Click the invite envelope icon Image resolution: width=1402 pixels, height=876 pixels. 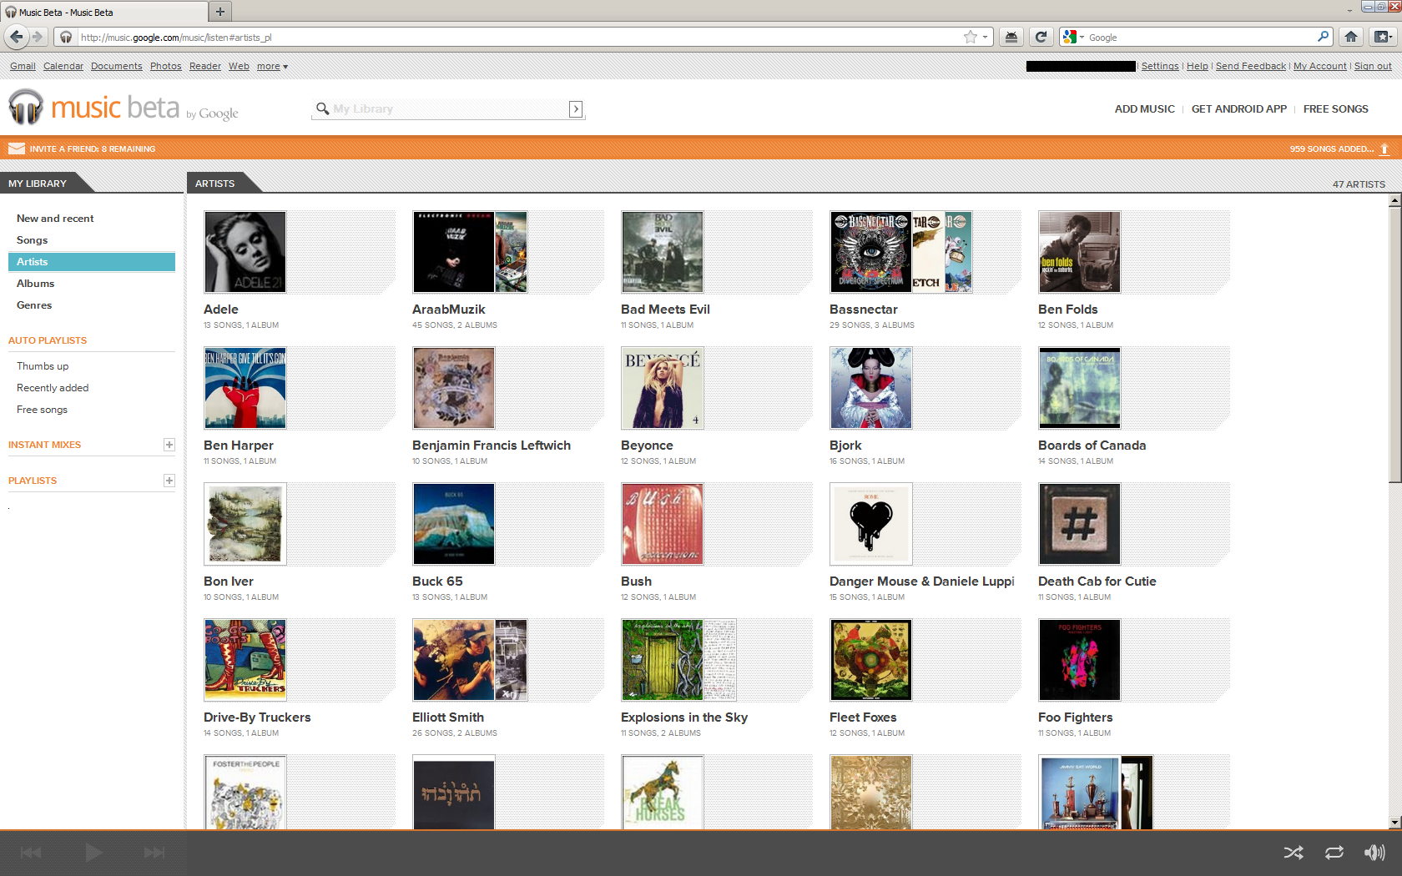click(16, 149)
